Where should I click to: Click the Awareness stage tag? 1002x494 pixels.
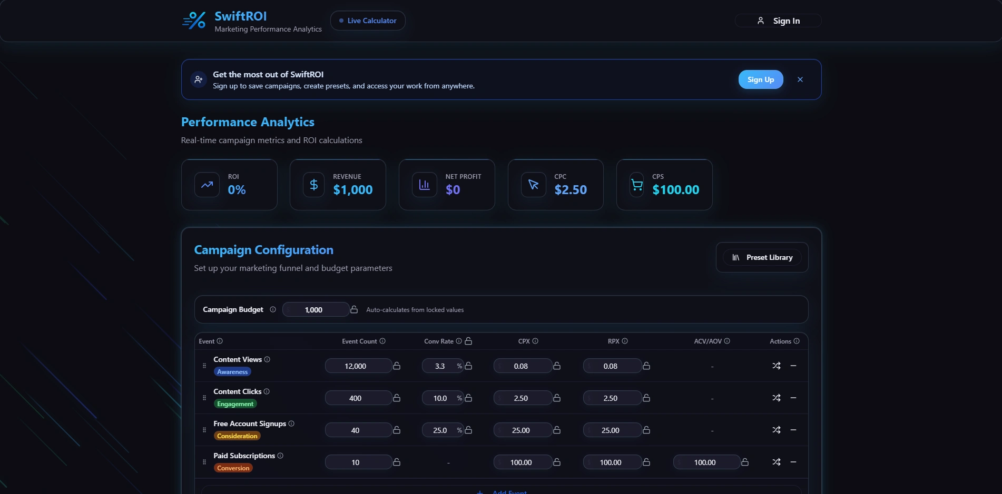(232, 371)
